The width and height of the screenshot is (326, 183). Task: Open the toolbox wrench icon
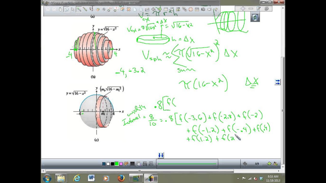click(x=215, y=9)
